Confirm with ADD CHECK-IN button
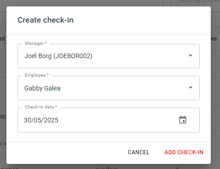 coord(184,152)
